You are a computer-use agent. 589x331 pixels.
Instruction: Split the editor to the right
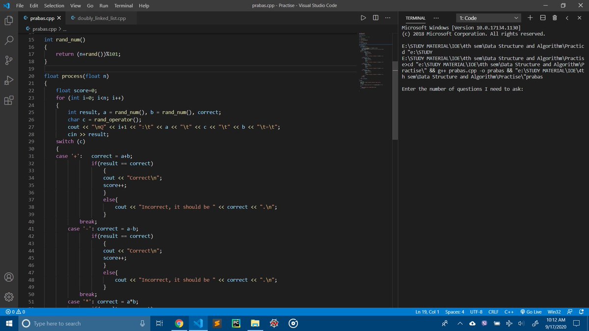[x=375, y=18]
